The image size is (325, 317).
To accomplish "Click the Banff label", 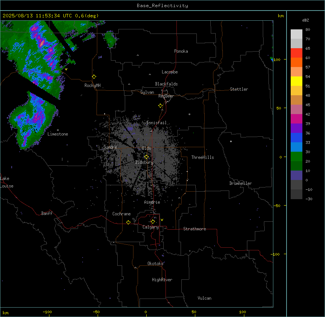I will pyautogui.click(x=47, y=213).
